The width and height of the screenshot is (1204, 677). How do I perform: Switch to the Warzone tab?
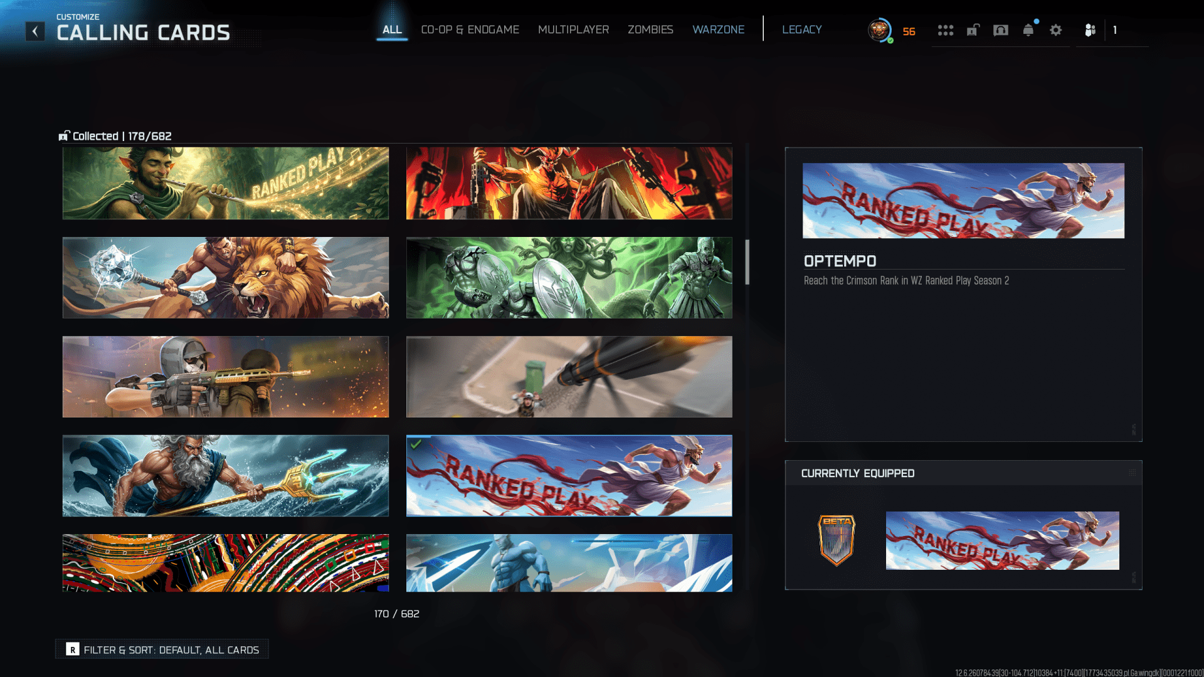tap(718, 29)
